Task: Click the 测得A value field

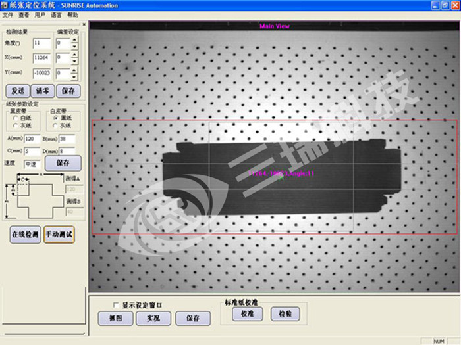Action: [74, 189]
